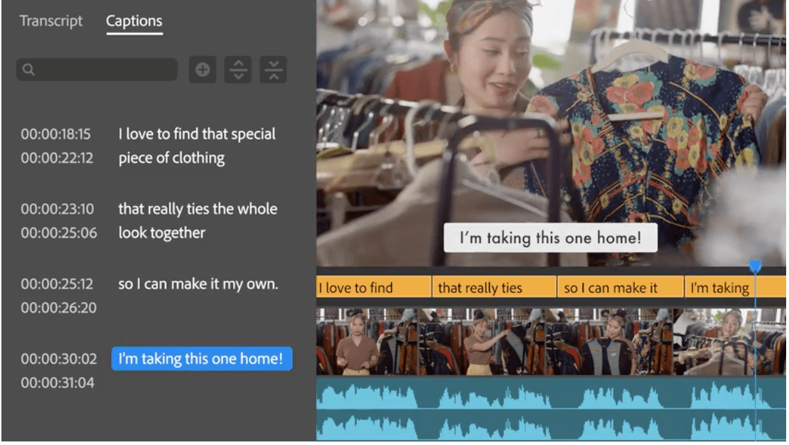Click the 00:00:31:04 end timecode
The width and height of the screenshot is (789, 445).
[x=57, y=383]
